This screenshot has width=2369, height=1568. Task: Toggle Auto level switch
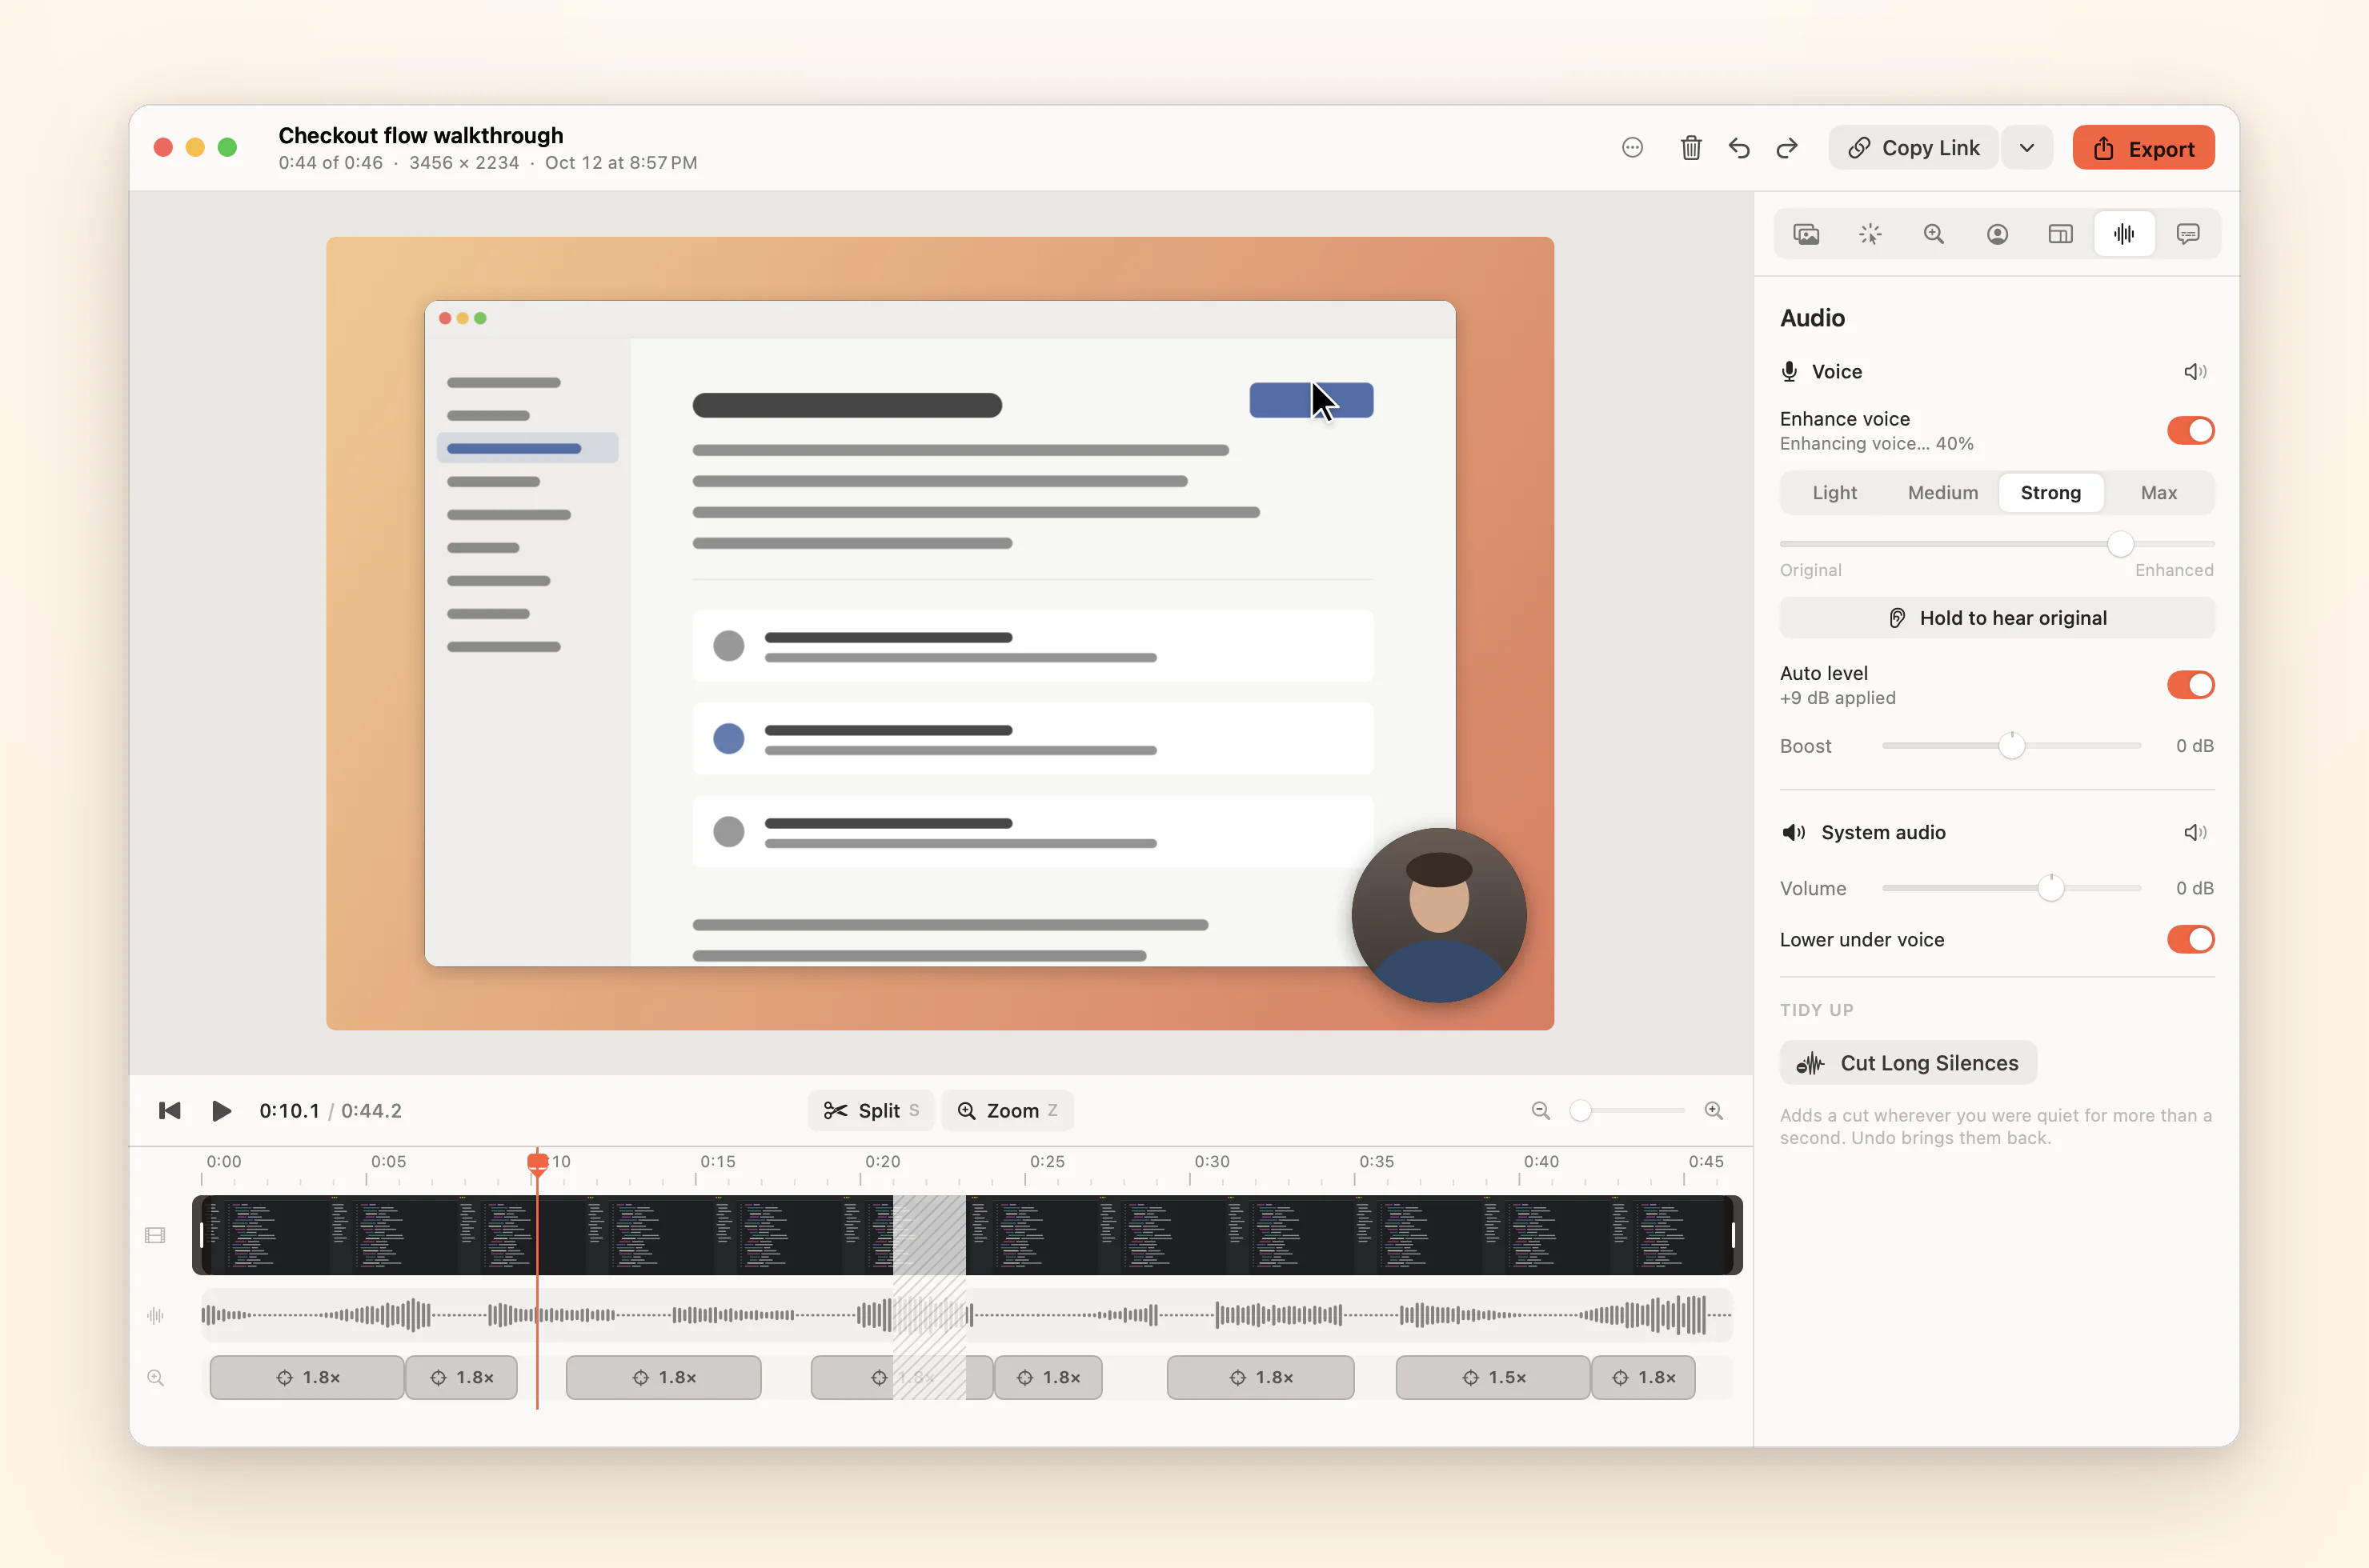(x=2190, y=685)
